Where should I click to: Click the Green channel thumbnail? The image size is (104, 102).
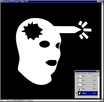80,85
